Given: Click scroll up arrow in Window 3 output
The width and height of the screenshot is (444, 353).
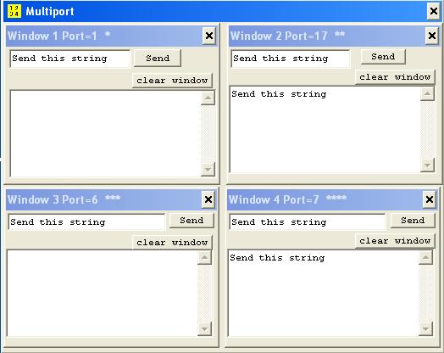Looking at the screenshot, I should pyautogui.click(x=204, y=257).
